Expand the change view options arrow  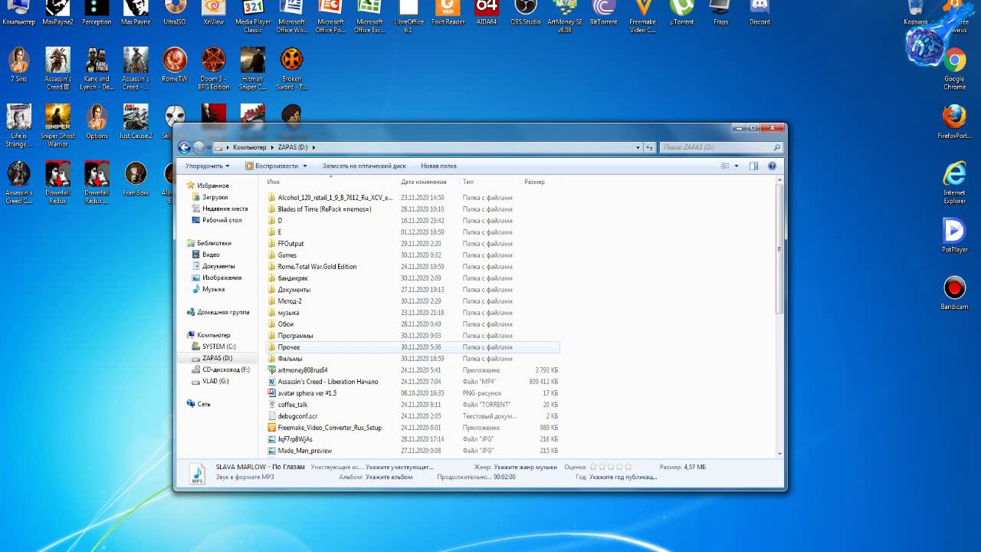[737, 166]
